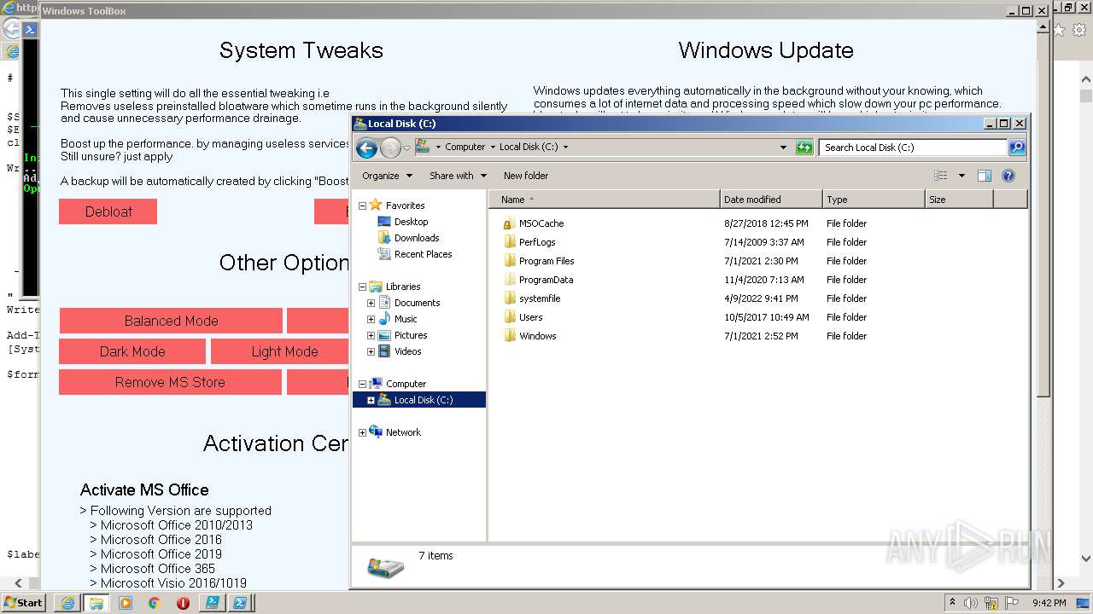Image resolution: width=1093 pixels, height=614 pixels.
Task: Select the MSOCache folder icon
Action: pos(510,223)
